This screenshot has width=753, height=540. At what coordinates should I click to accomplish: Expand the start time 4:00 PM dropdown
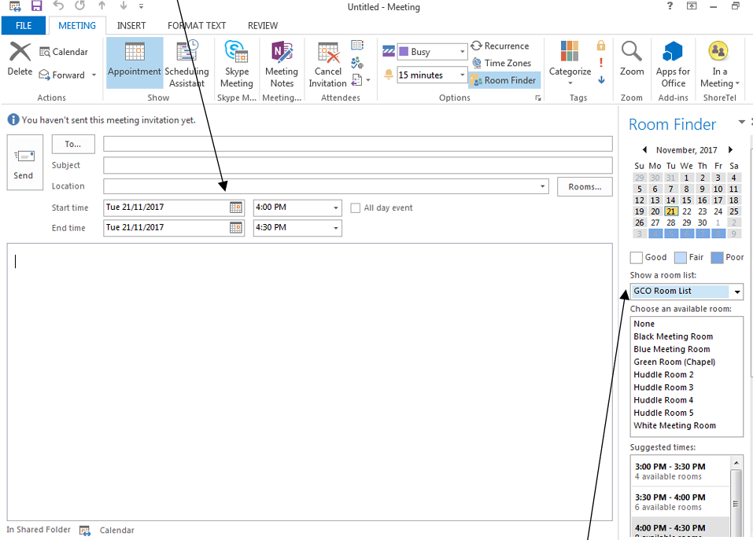coord(336,208)
